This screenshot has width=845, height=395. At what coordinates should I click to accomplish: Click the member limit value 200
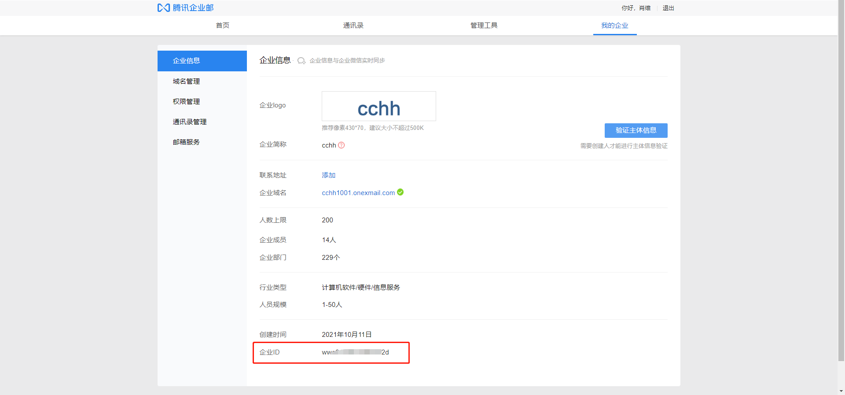[x=327, y=220]
